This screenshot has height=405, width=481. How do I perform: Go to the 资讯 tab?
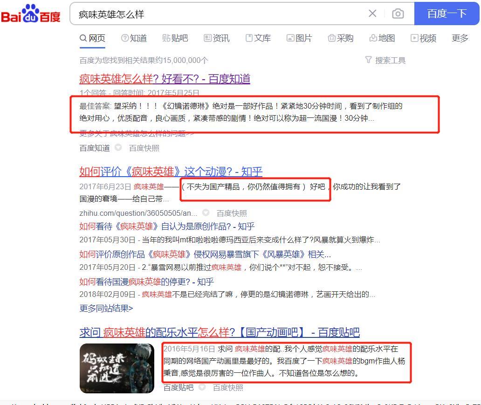(x=217, y=38)
